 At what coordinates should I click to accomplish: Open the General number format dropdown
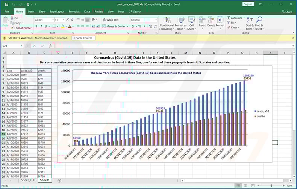(156, 19)
